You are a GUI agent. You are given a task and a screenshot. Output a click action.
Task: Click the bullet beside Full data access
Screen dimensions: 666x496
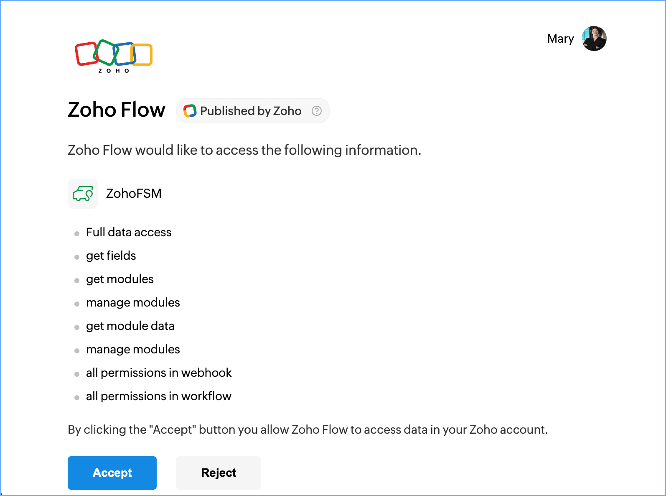[x=77, y=234]
